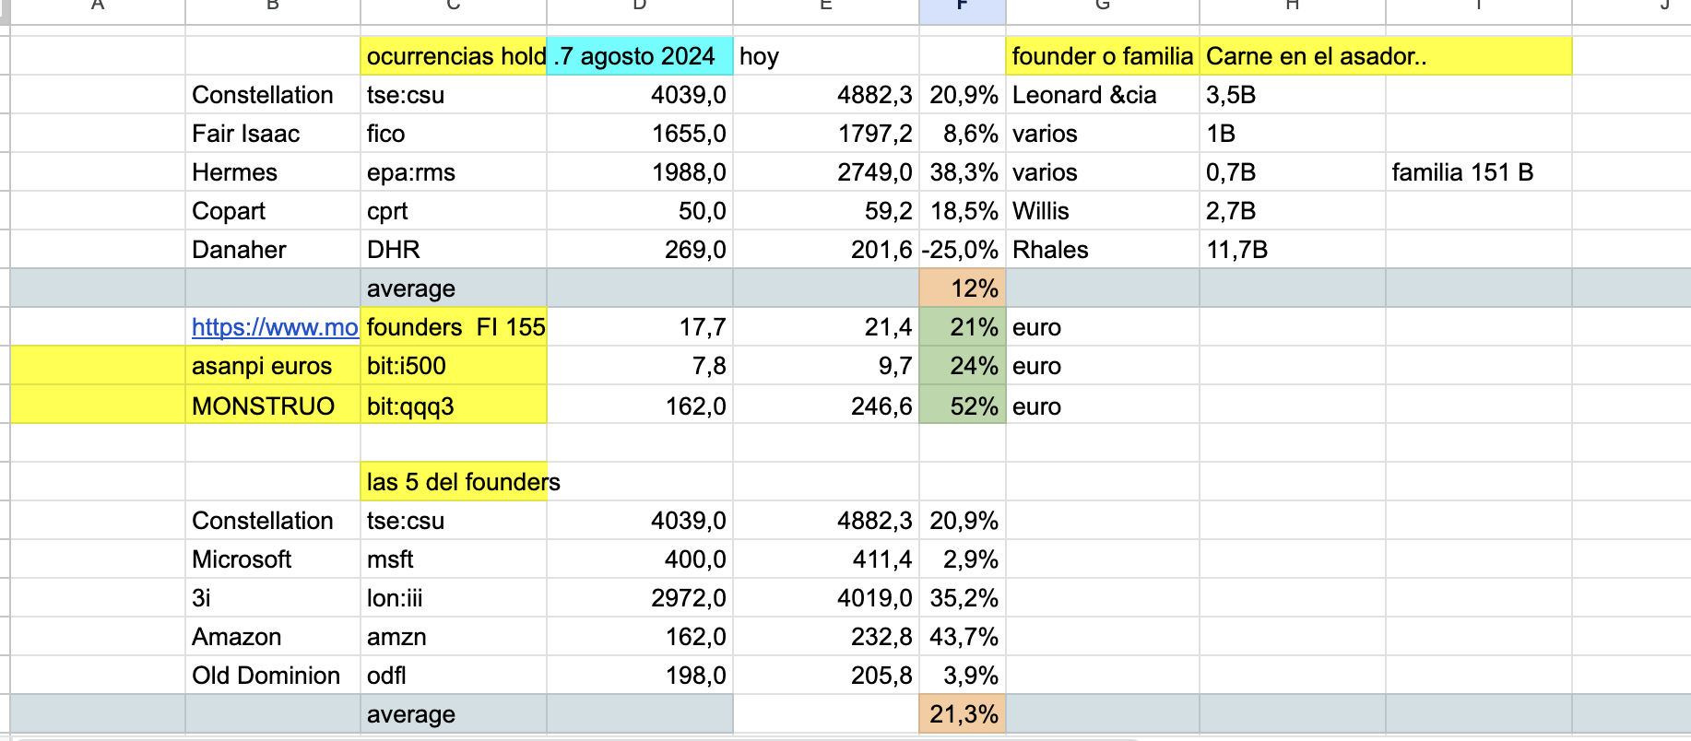Select the 'Danaher' cell
The height and width of the screenshot is (741, 1691).
(x=273, y=250)
